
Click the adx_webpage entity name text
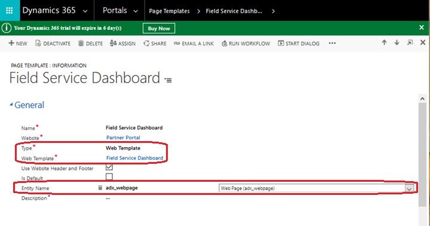coord(122,188)
